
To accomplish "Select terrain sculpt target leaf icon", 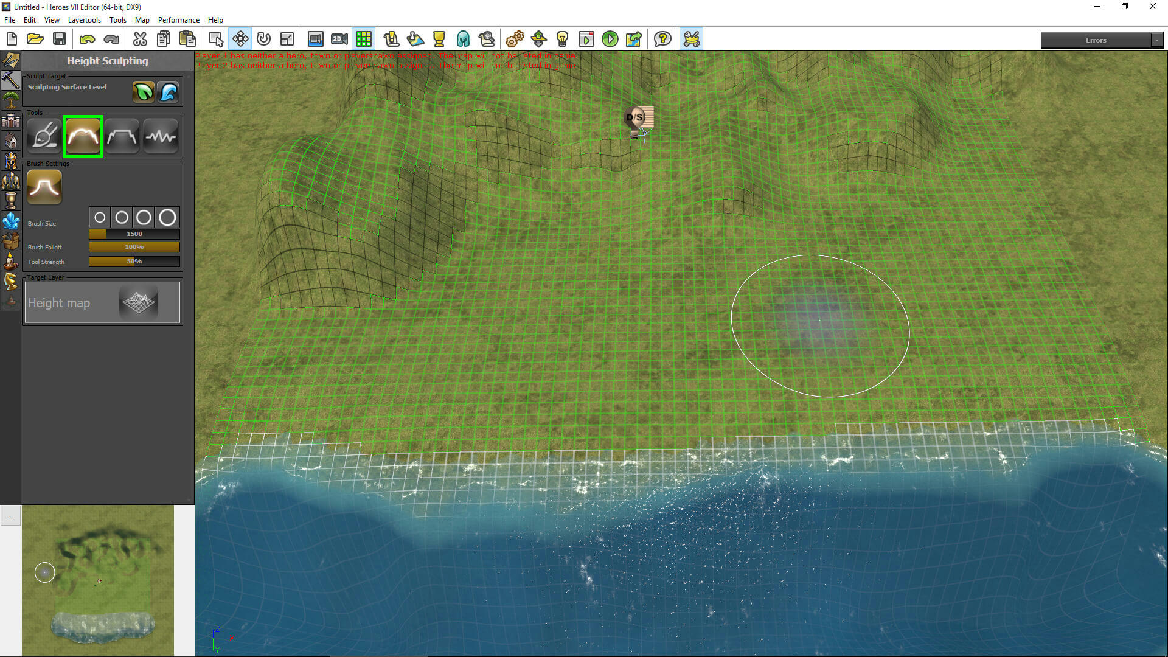I will [x=144, y=92].
